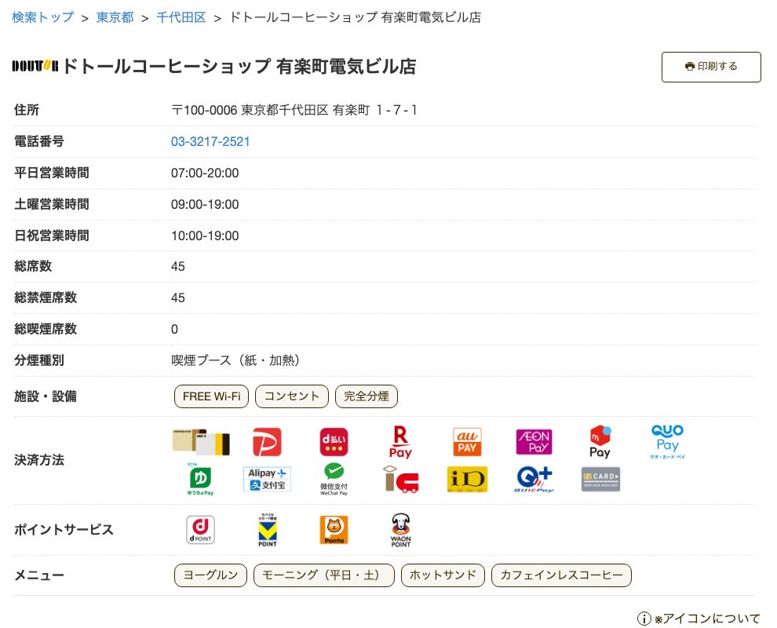Select the Alipay+ 支付宝 icon

tap(267, 480)
